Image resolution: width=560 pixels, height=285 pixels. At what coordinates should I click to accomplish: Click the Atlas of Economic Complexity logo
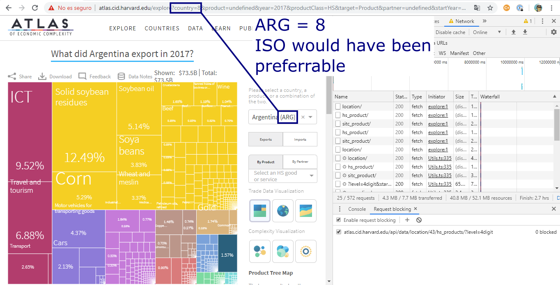tap(41, 27)
